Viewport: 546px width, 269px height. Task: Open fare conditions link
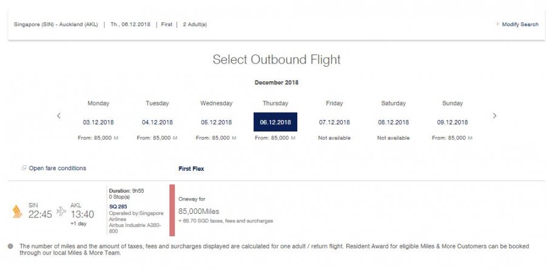(x=57, y=168)
